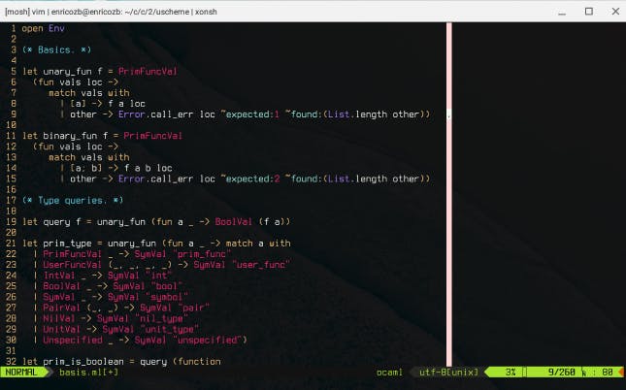Click 'let binary_fun f' on line 11
626x390 pixels.
[x=65, y=136]
